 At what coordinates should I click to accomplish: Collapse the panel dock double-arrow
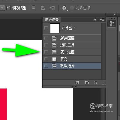[x=115, y=15]
